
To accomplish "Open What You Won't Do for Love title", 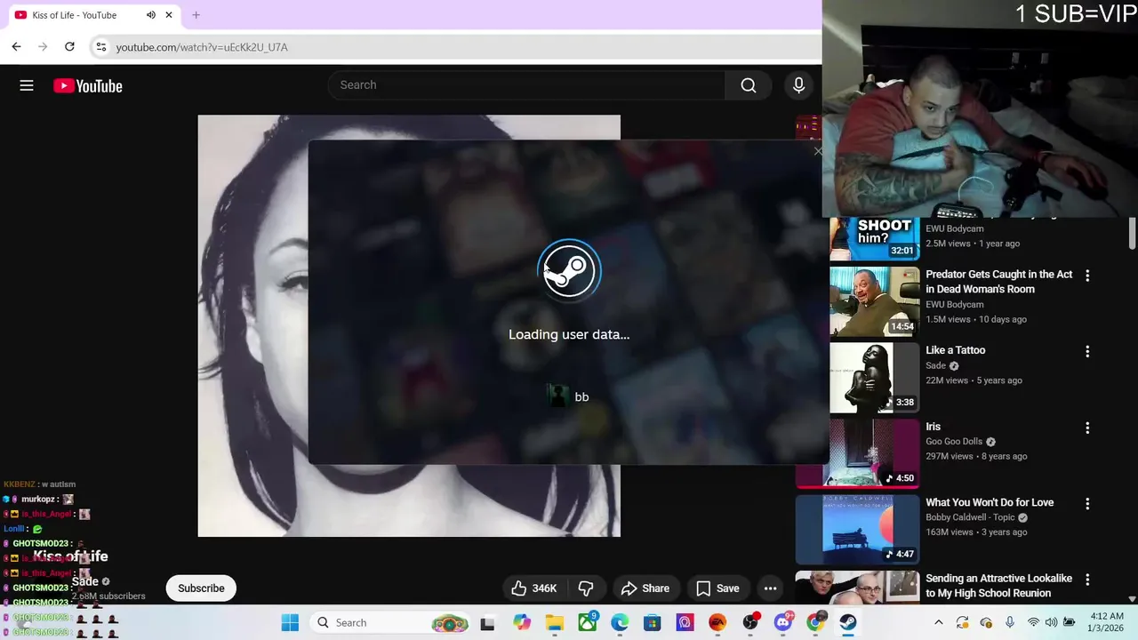I will pos(990,502).
